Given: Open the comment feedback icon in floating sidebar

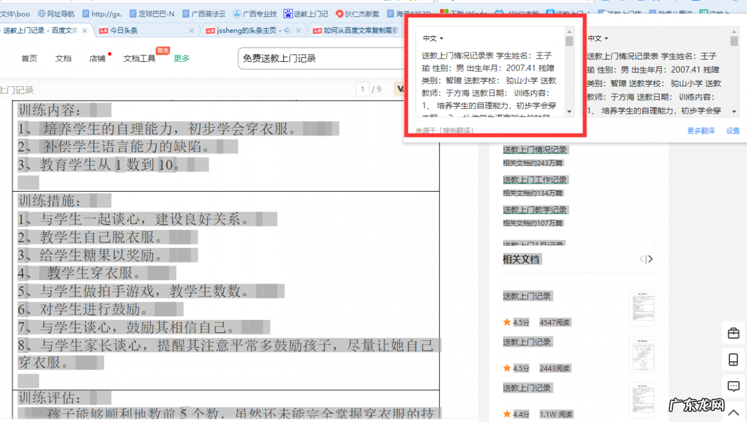Looking at the screenshot, I should [734, 386].
